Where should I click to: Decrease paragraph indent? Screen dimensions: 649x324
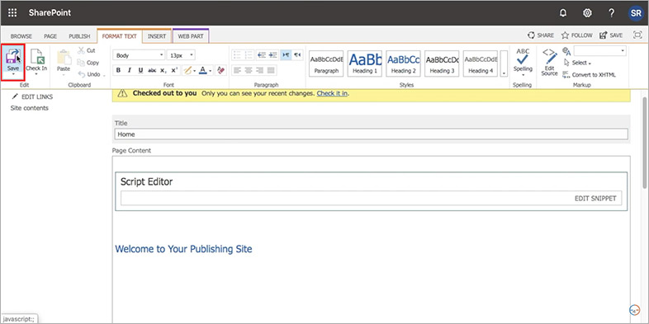(261, 54)
